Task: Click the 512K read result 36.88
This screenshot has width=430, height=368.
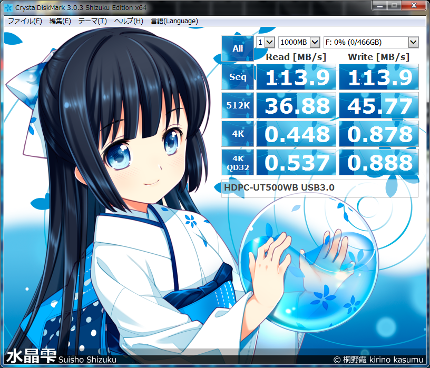Action: pyautogui.click(x=296, y=105)
